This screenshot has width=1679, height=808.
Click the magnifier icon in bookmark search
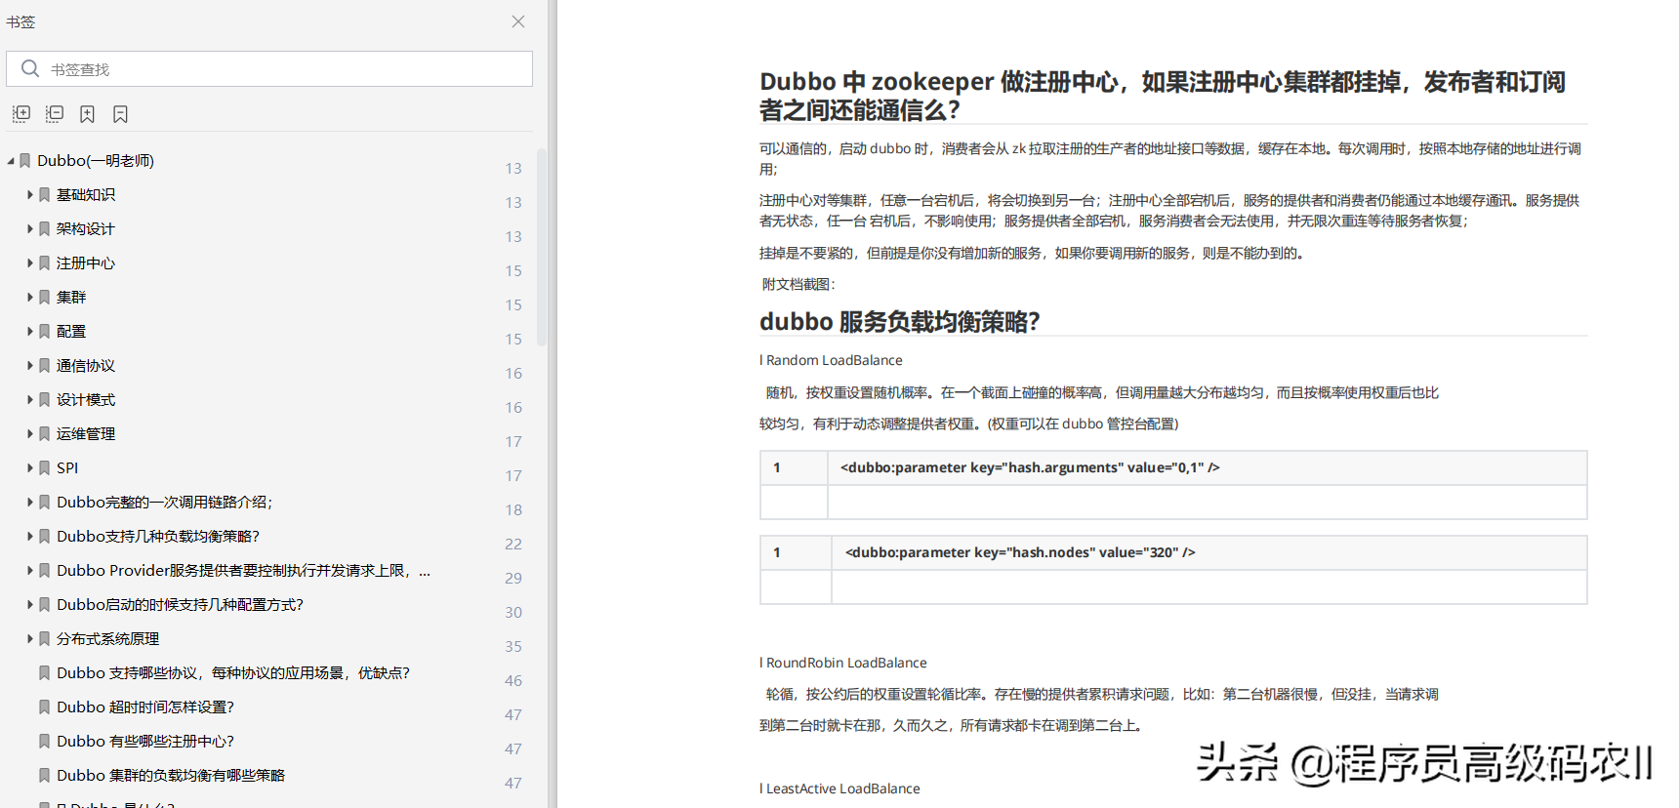(30, 68)
